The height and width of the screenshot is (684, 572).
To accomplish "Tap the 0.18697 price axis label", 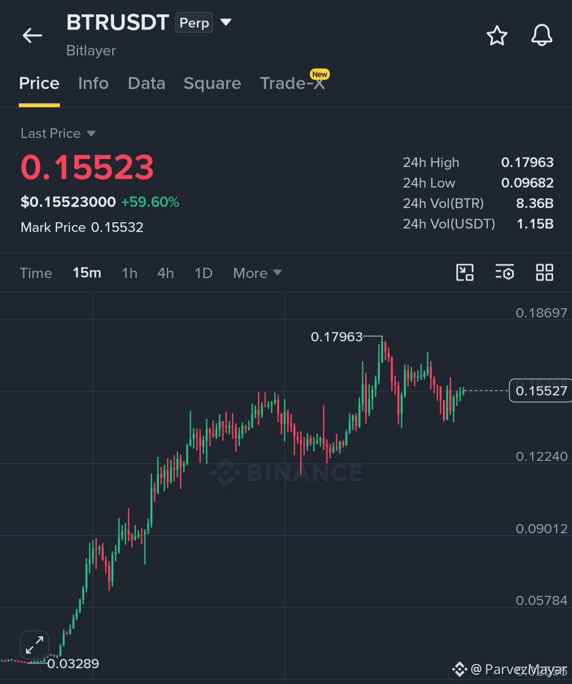I will [x=542, y=313].
